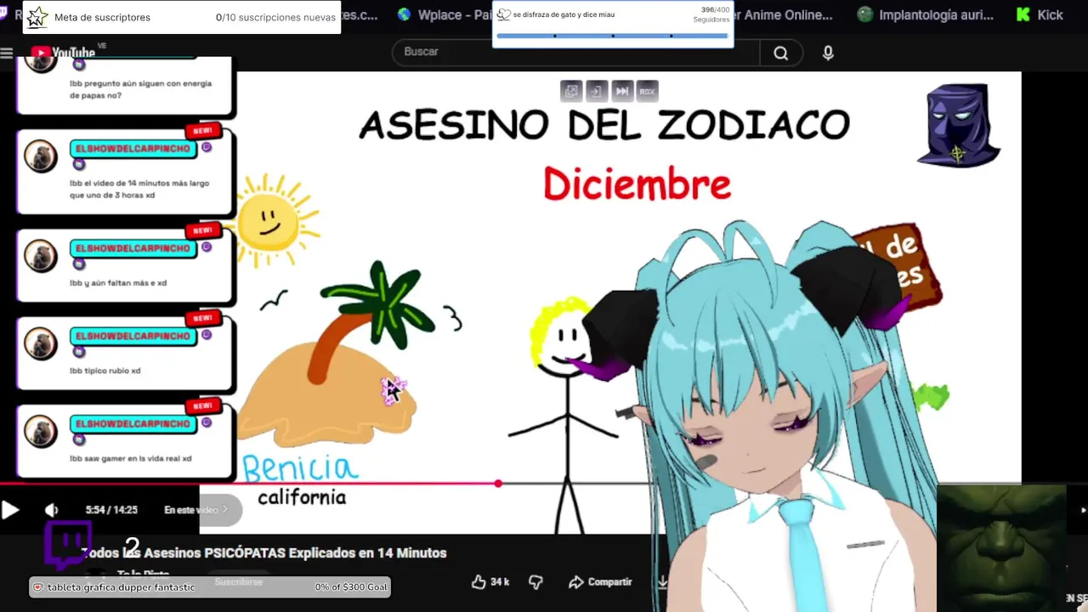Viewport: 1088px width, 612px height.
Task: Click chat message 'y aún faltan más e xd'
Action: click(x=118, y=283)
